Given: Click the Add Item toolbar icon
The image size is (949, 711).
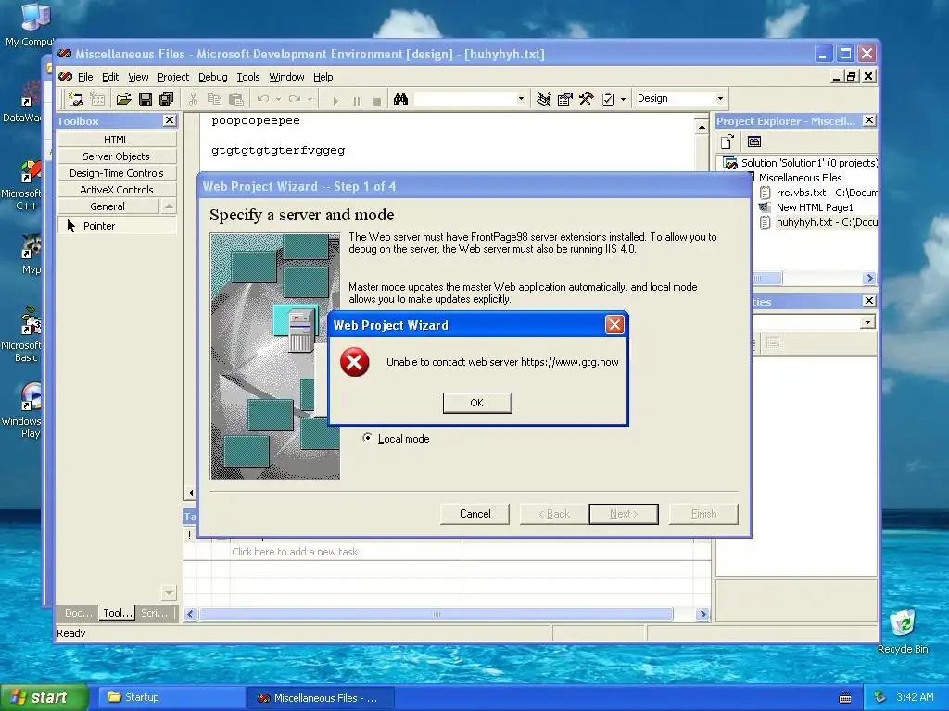Looking at the screenshot, I should pos(97,99).
